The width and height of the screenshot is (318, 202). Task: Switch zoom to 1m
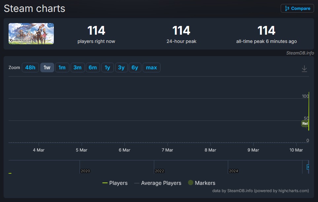62,68
